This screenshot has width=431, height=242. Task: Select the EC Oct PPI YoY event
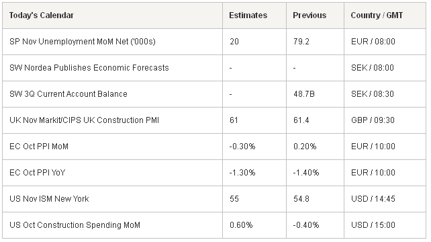(x=38, y=173)
